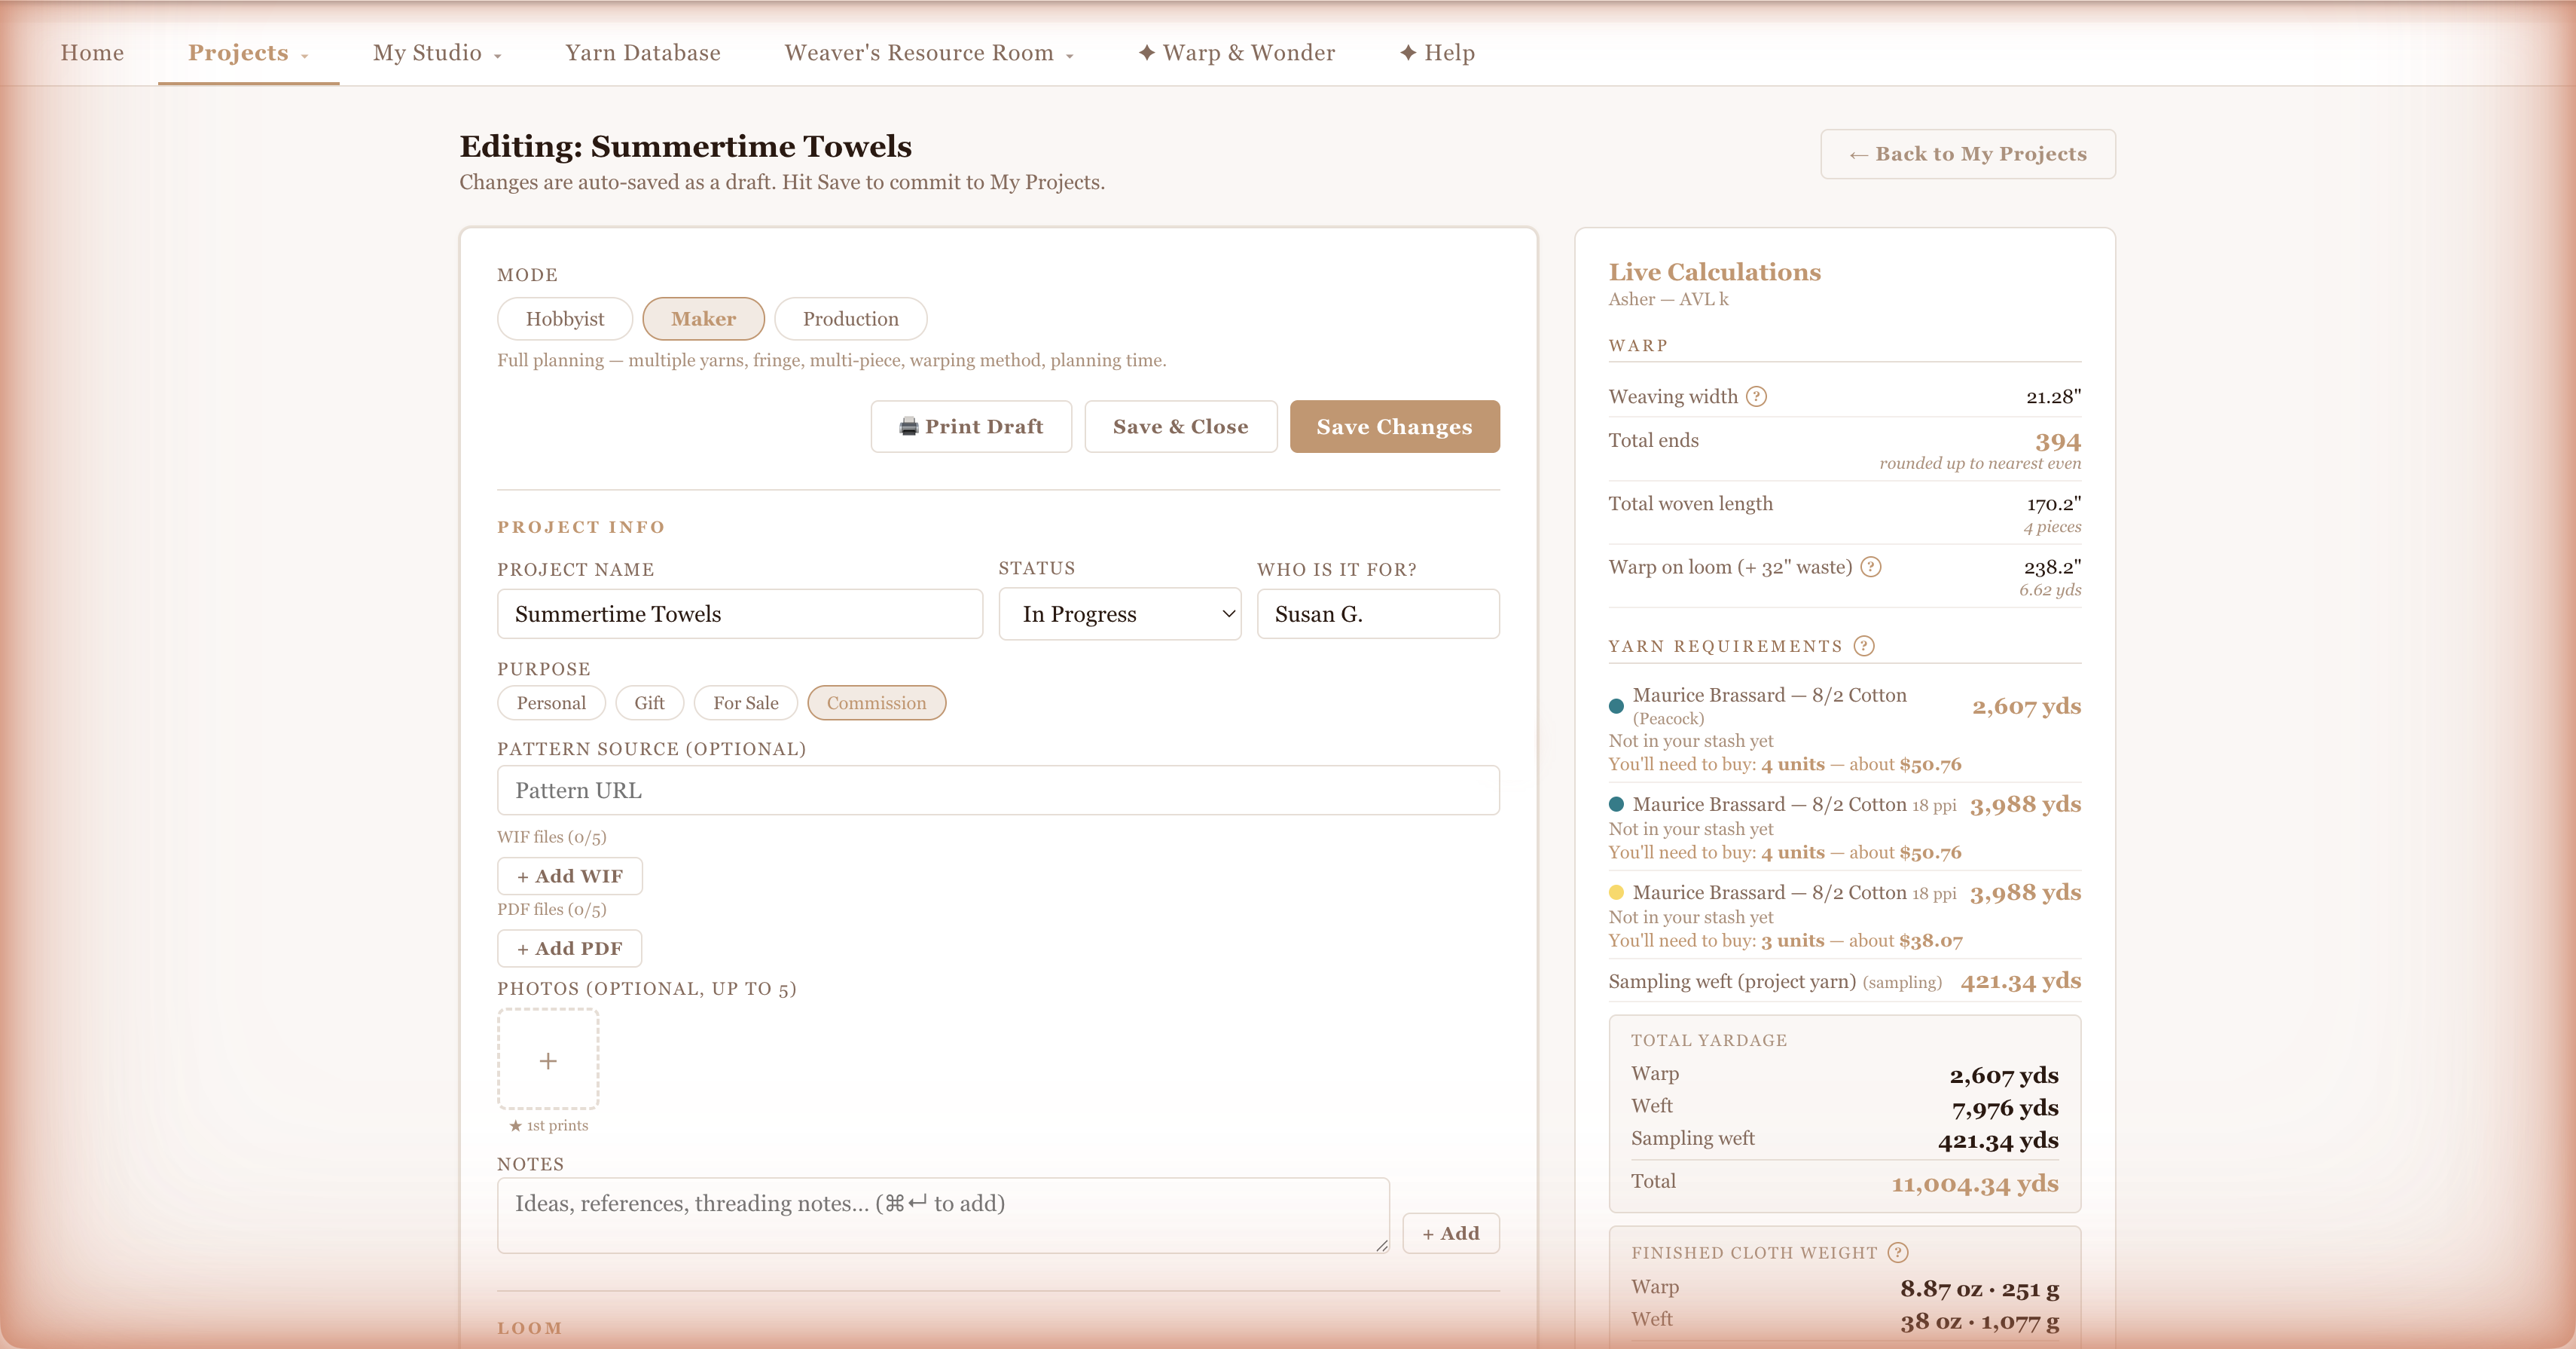Focus the Notes text area

[943, 1215]
